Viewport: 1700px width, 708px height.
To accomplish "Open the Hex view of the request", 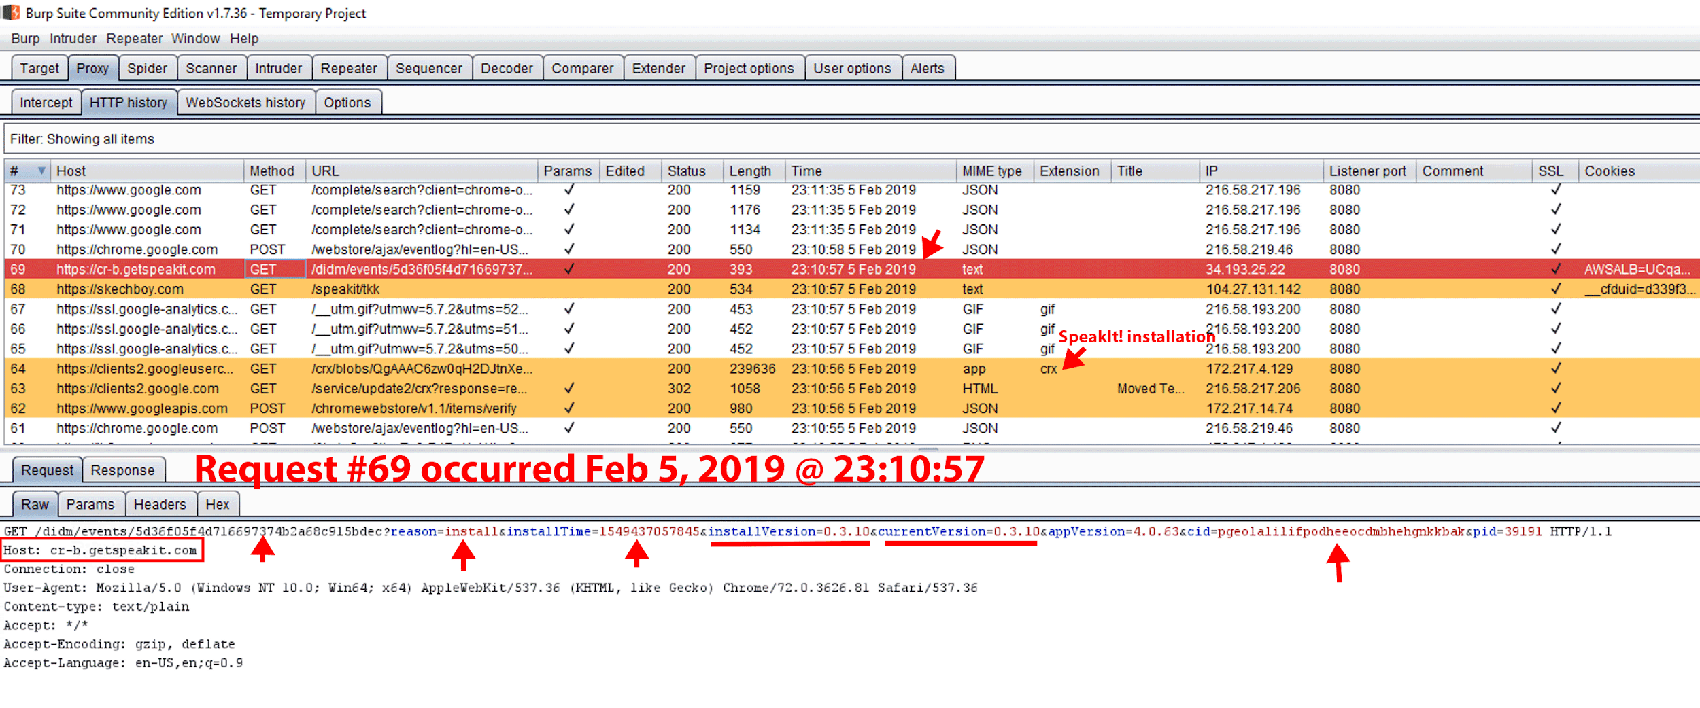I will [x=218, y=504].
